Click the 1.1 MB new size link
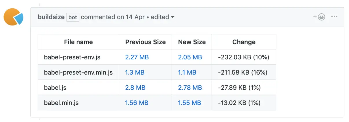 (x=187, y=72)
